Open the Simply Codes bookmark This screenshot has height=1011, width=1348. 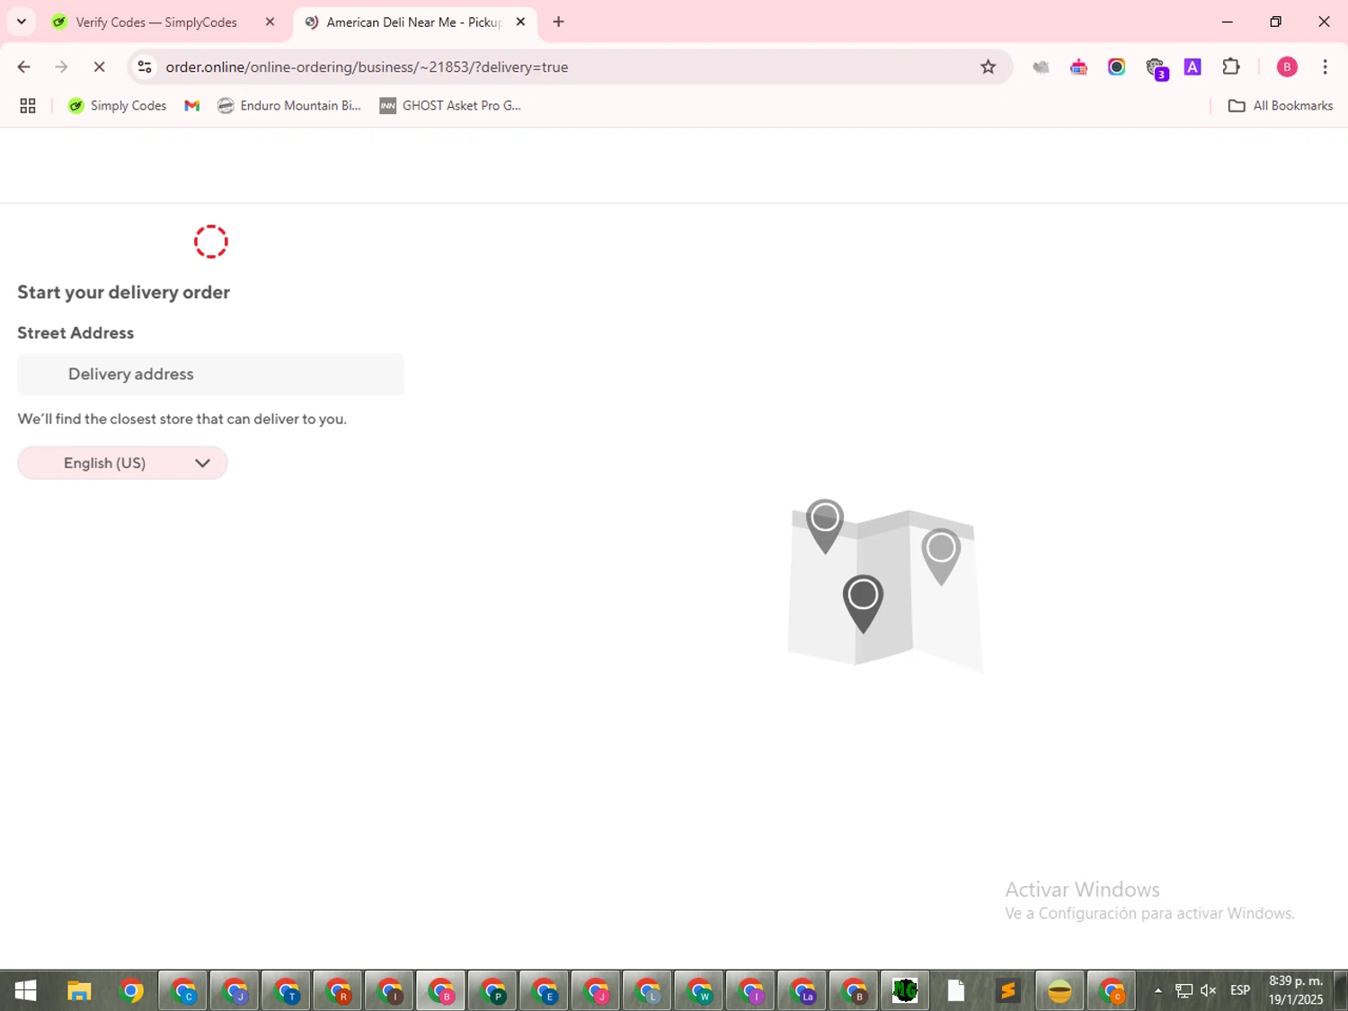118,105
